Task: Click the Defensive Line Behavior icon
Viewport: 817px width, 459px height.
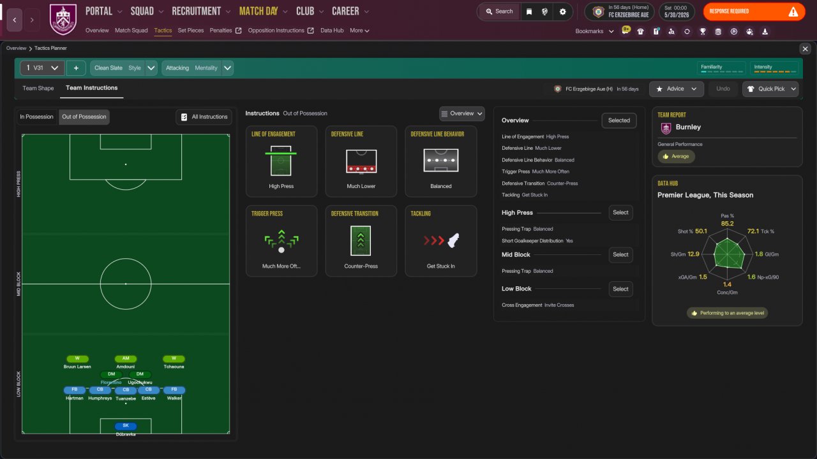Action: [441, 160]
